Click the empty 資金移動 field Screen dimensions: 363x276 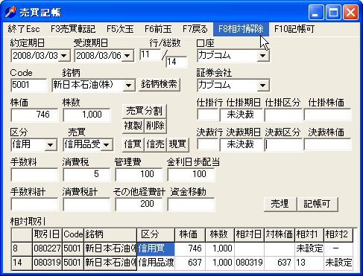(x=191, y=205)
